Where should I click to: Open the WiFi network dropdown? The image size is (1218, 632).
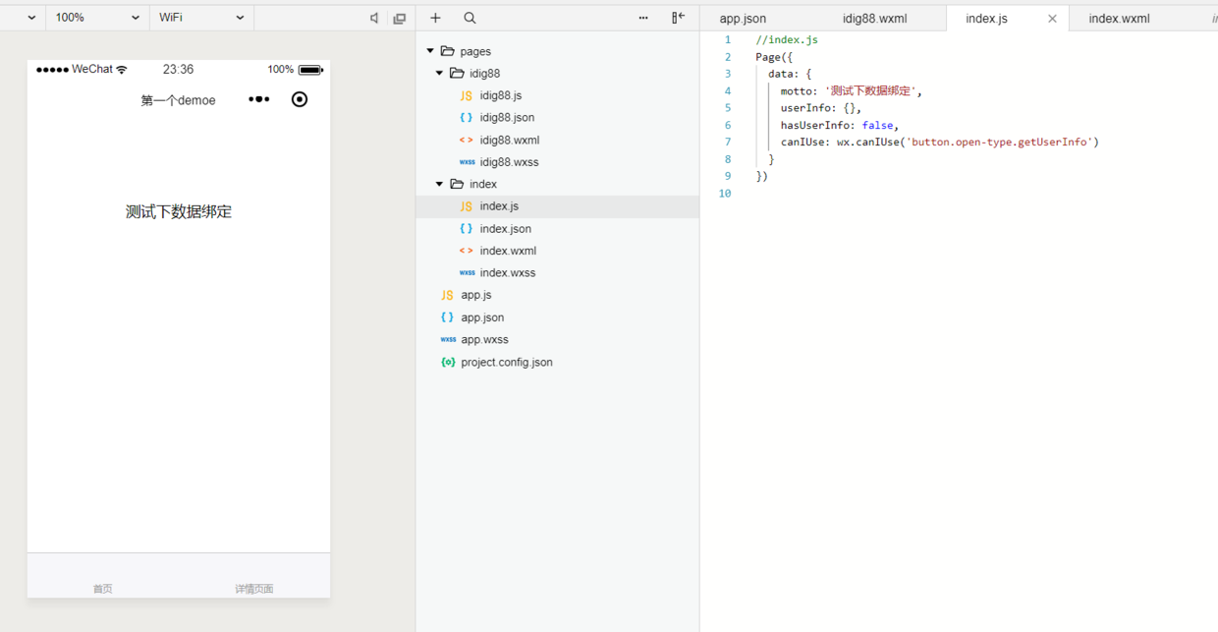point(201,18)
